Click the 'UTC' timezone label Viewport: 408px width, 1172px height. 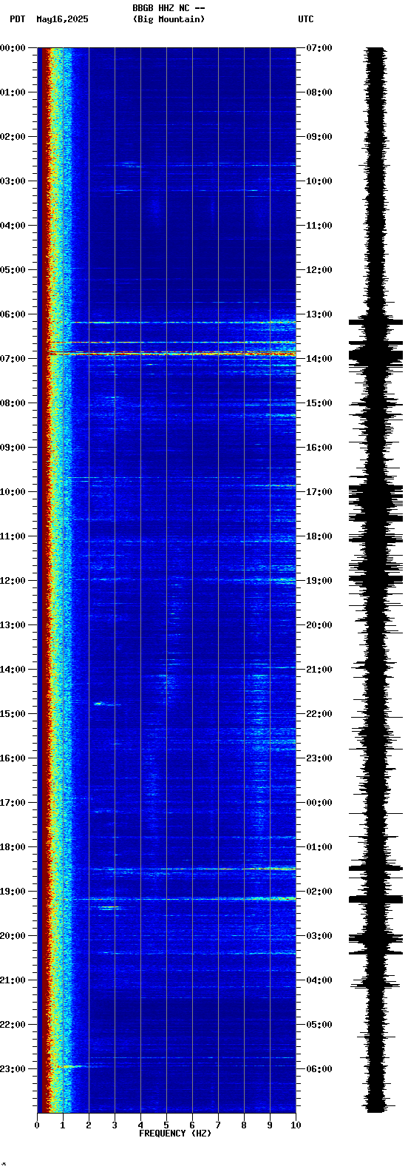306,19
